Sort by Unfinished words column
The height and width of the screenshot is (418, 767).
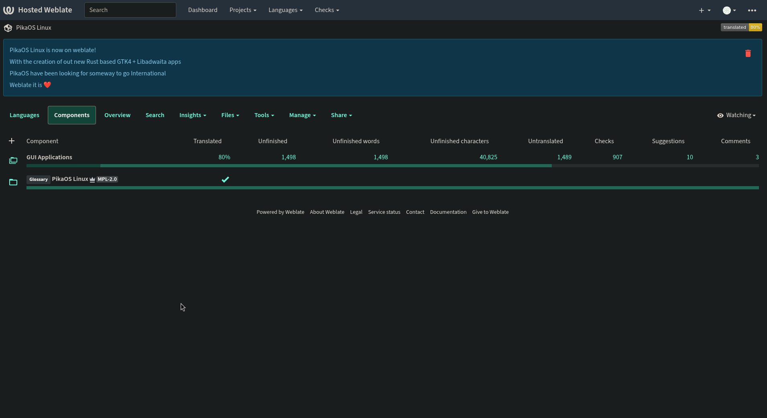coord(356,141)
